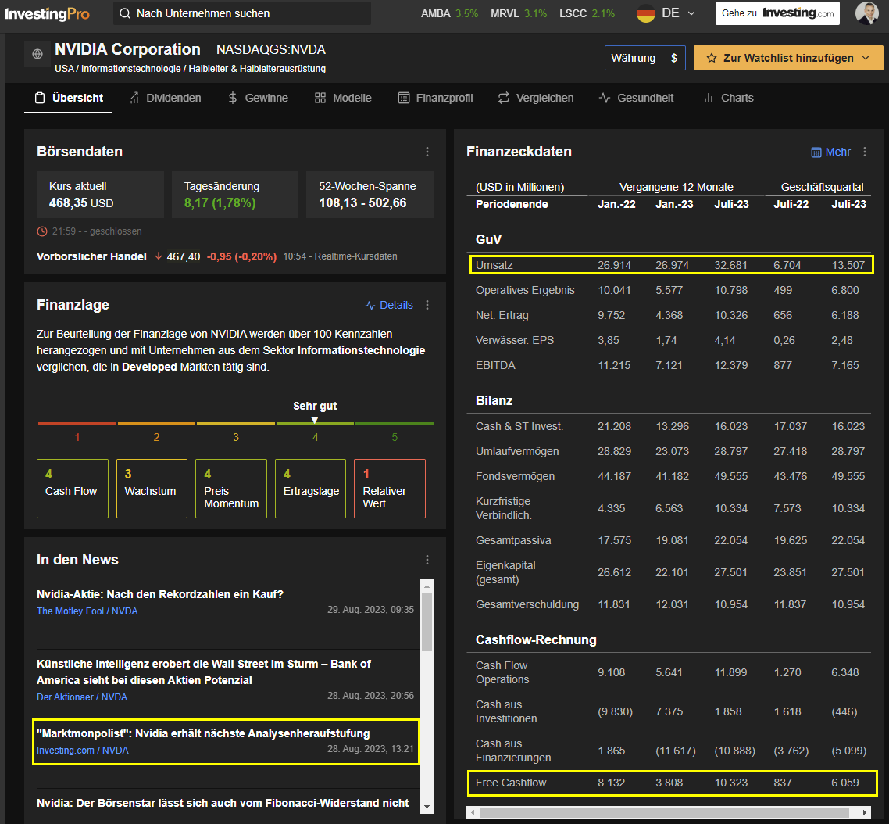The image size is (889, 824).
Task: Click the 52-Wochen-Spanne value 108,13 - 502,66
Action: click(x=362, y=202)
